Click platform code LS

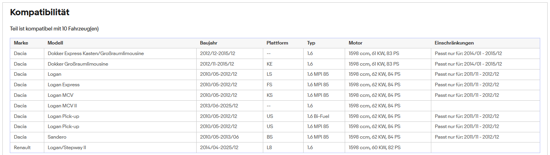click(269, 74)
